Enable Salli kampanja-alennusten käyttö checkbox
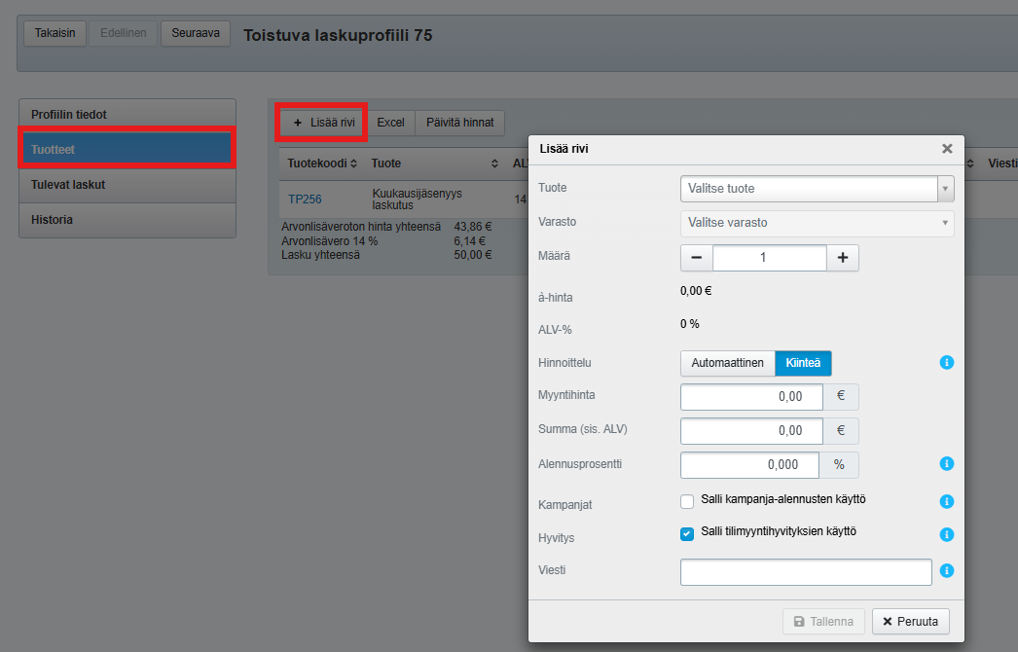The image size is (1018, 652). coord(688,501)
